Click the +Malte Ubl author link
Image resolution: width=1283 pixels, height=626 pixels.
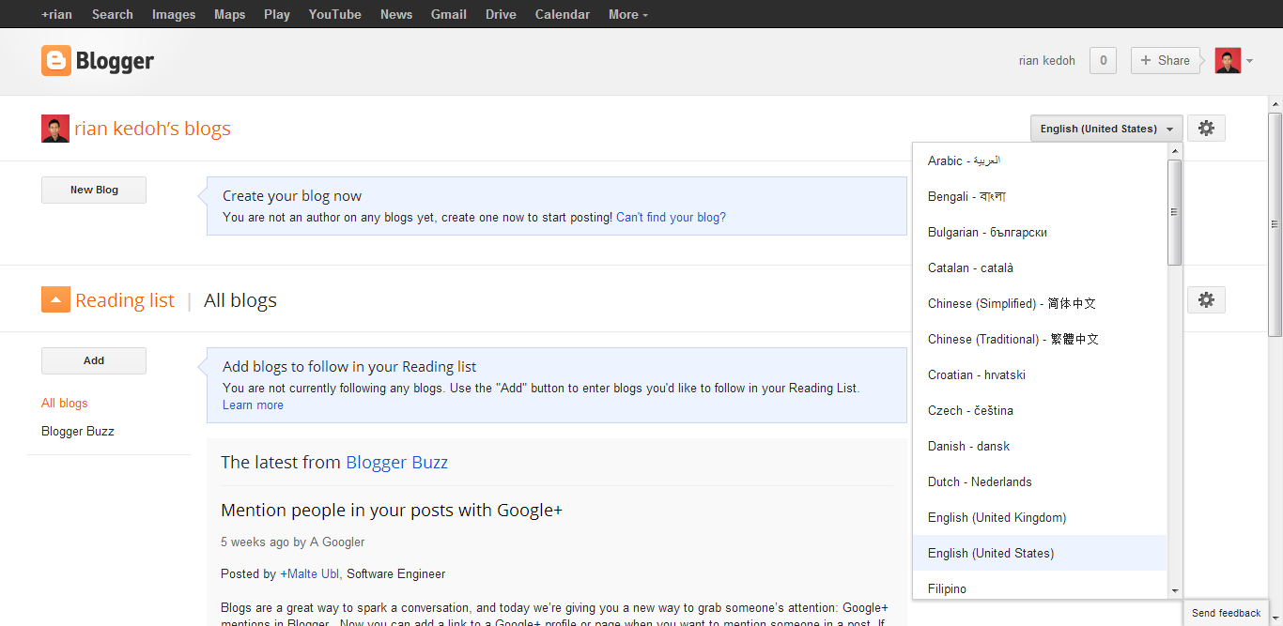click(309, 573)
